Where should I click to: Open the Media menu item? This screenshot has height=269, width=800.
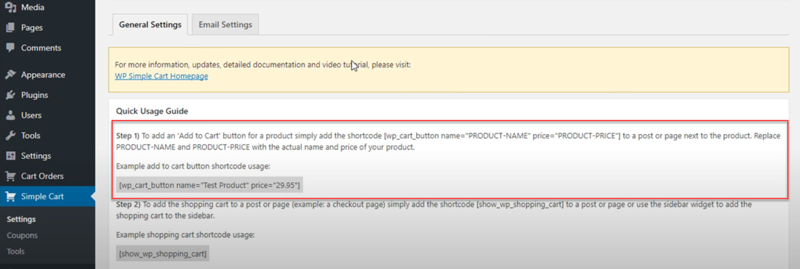click(33, 7)
